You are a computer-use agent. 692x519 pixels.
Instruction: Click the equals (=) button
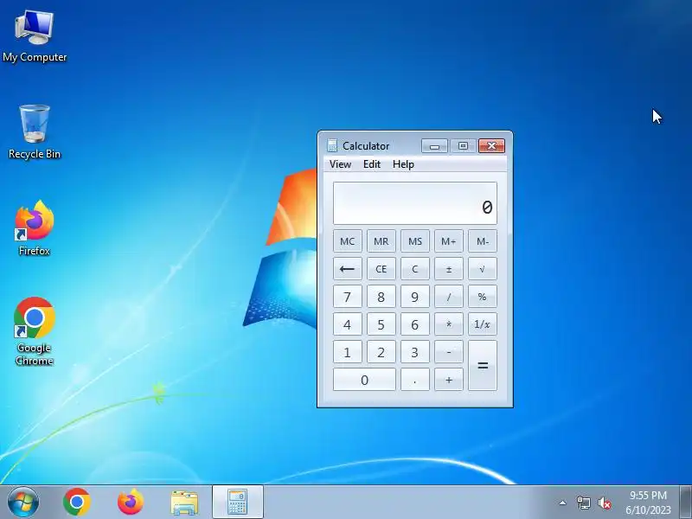483,365
